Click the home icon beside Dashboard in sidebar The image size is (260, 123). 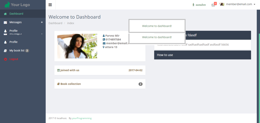[x=5, y=14]
